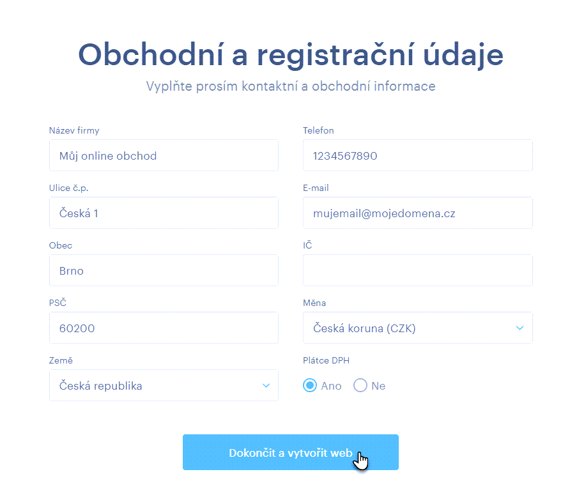Select the Obec field containing Brno
The width and height of the screenshot is (577, 504).
(x=164, y=271)
